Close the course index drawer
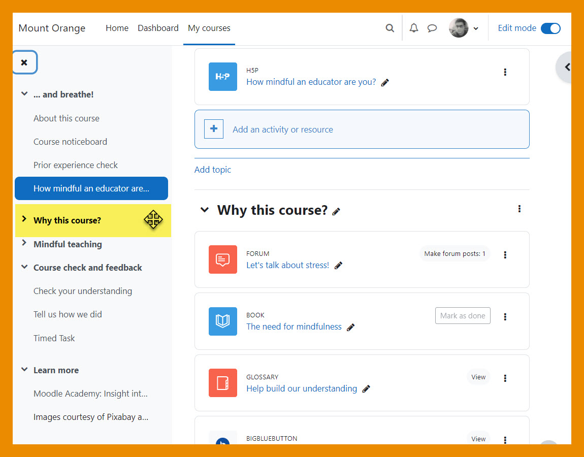584x457 pixels. pyautogui.click(x=24, y=62)
